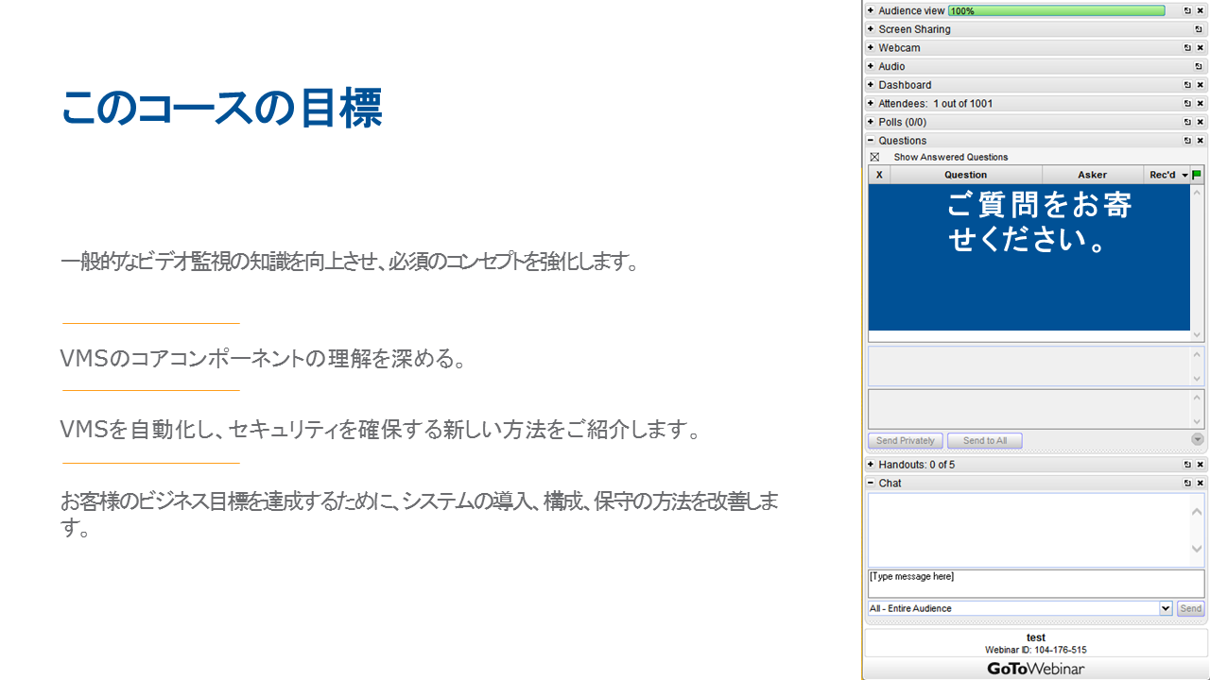Close the Audience view pane
1210x680 pixels.
[x=1201, y=10]
